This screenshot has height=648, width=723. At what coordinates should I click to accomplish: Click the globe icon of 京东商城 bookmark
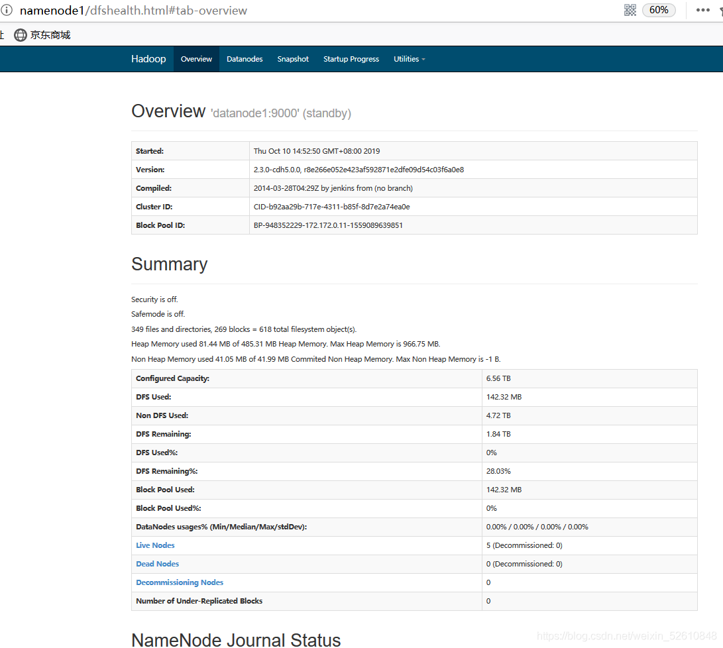tap(21, 35)
